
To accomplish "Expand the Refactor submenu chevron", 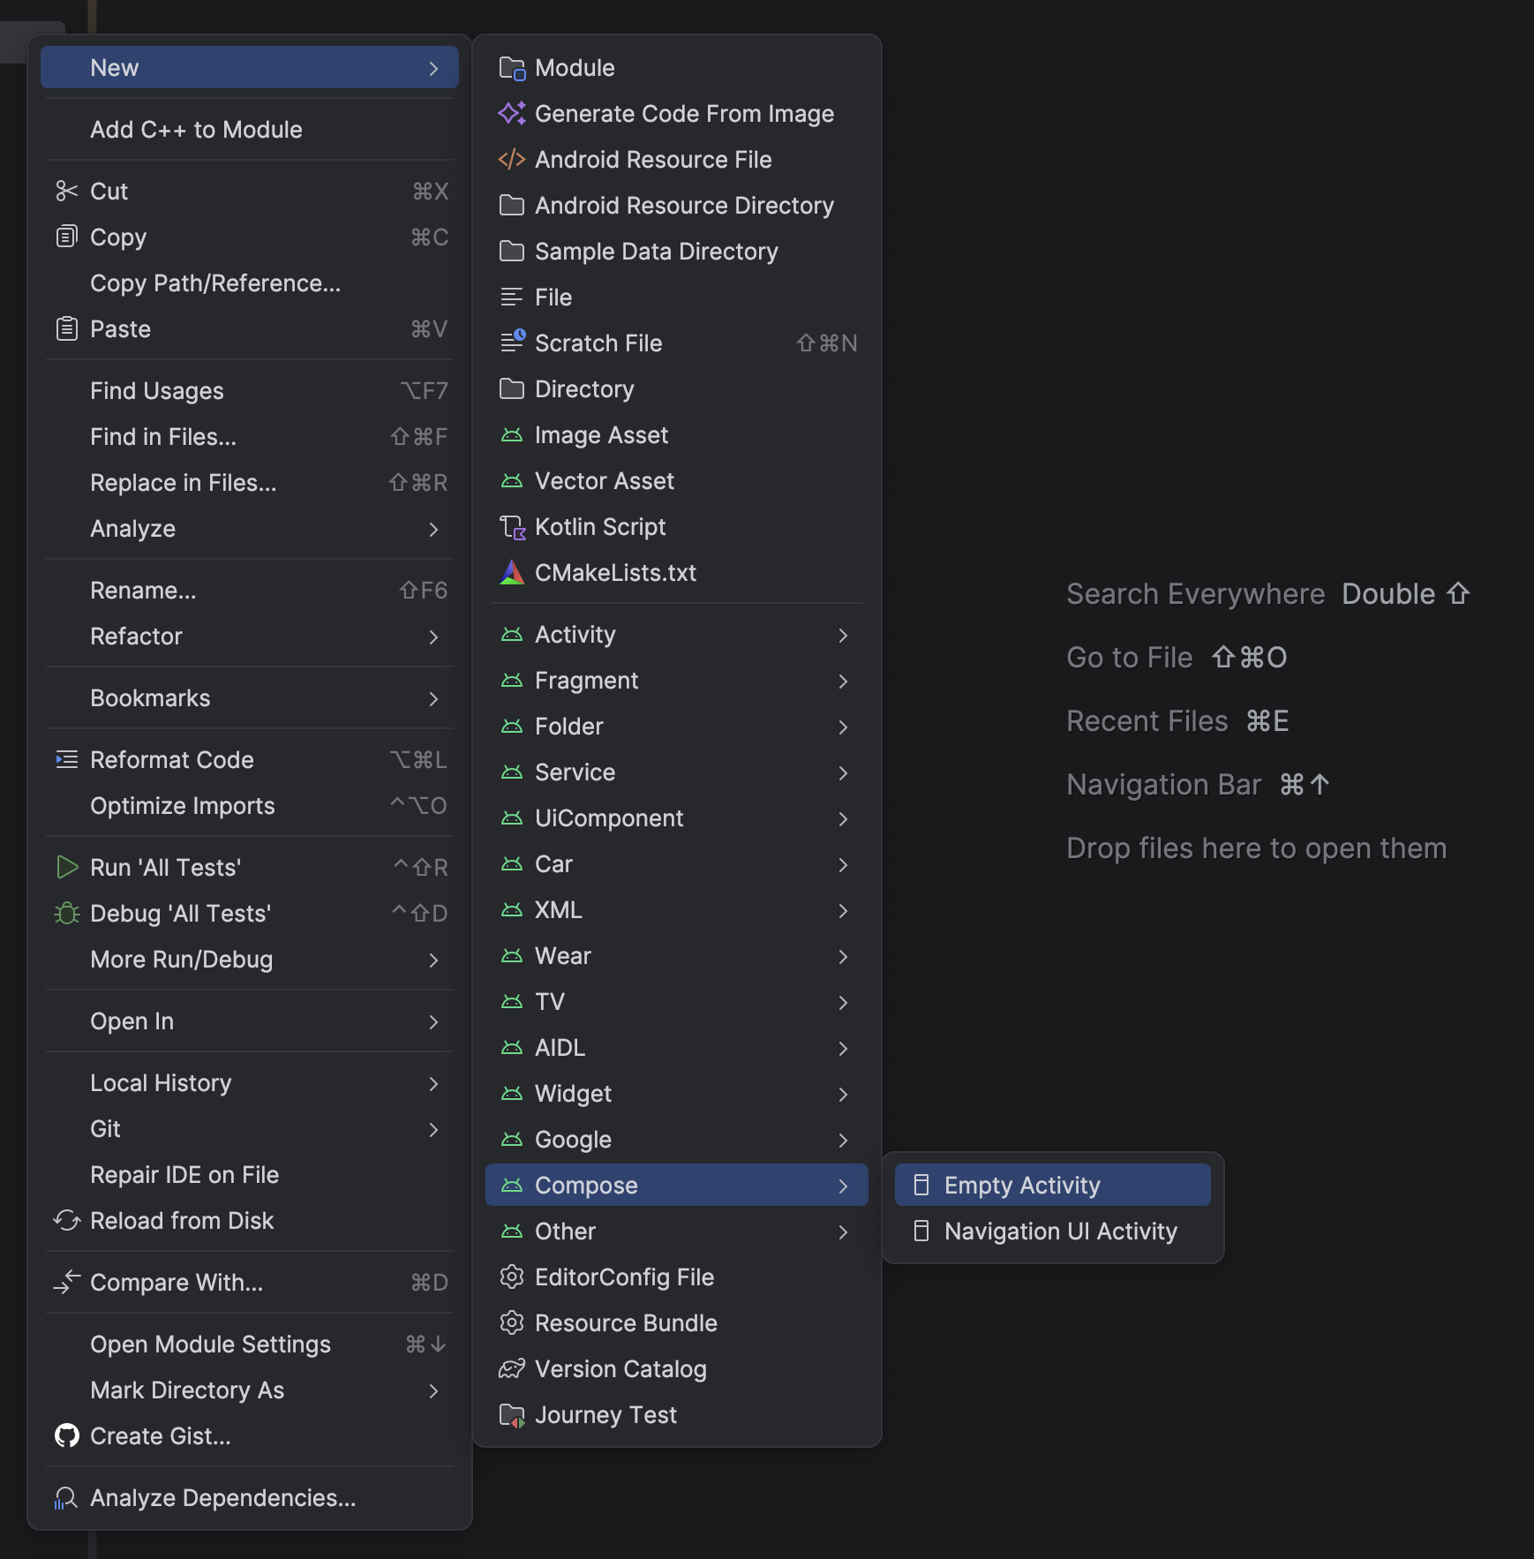I will (x=433, y=637).
